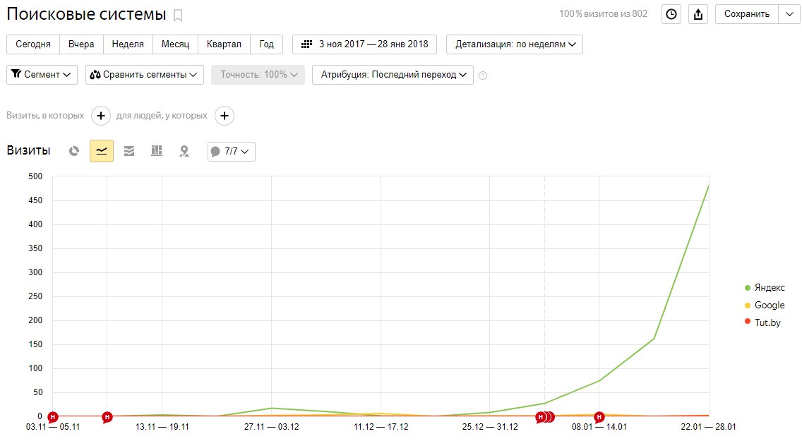Click the x-axis label 11.12 — 17.12
Screen dimensions: 802x441
(x=381, y=427)
